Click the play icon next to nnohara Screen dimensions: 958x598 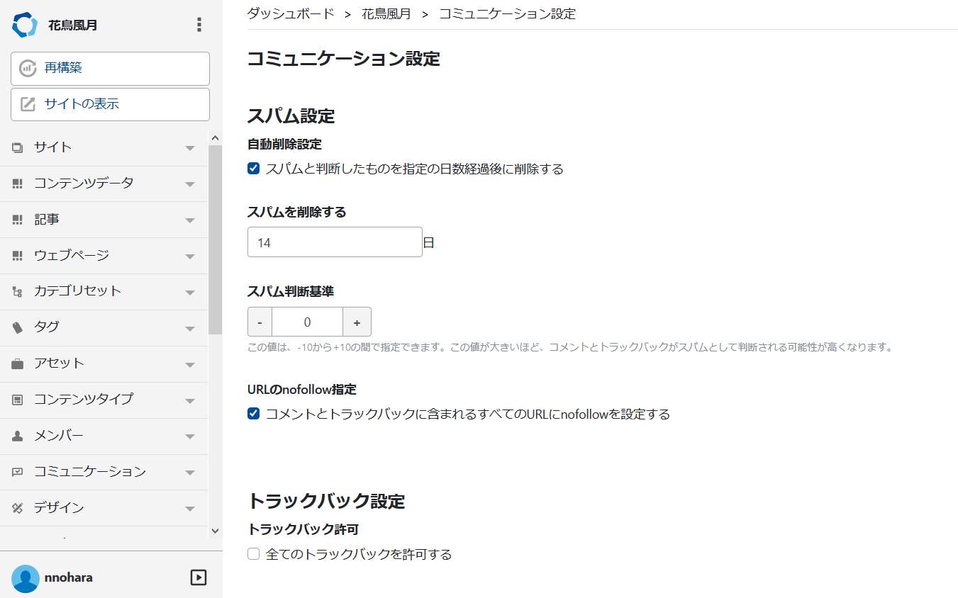[199, 577]
